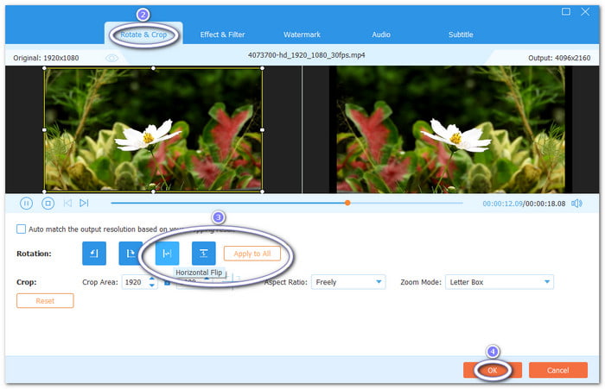Cancel the edits

pos(558,370)
